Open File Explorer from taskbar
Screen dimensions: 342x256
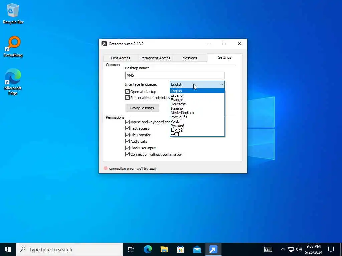[x=164, y=249]
